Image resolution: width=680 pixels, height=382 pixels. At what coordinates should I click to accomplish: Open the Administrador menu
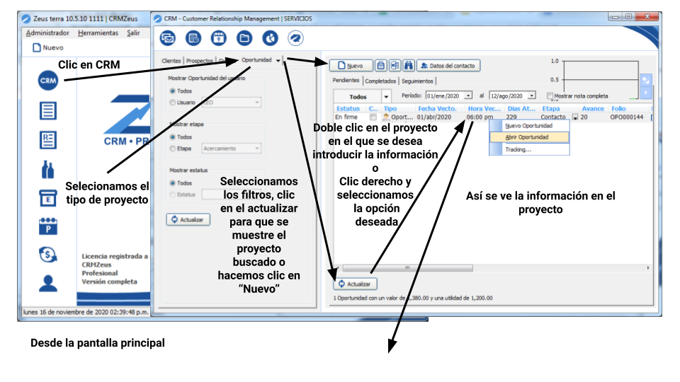coord(47,33)
